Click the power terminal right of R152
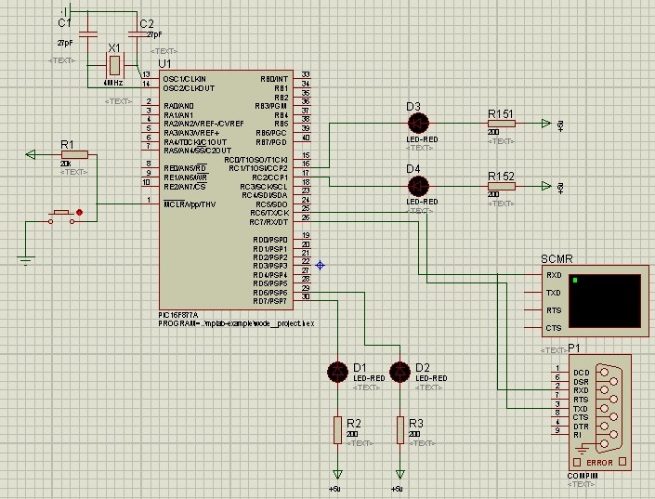Viewport: 655px width, 499px height. 546,186
